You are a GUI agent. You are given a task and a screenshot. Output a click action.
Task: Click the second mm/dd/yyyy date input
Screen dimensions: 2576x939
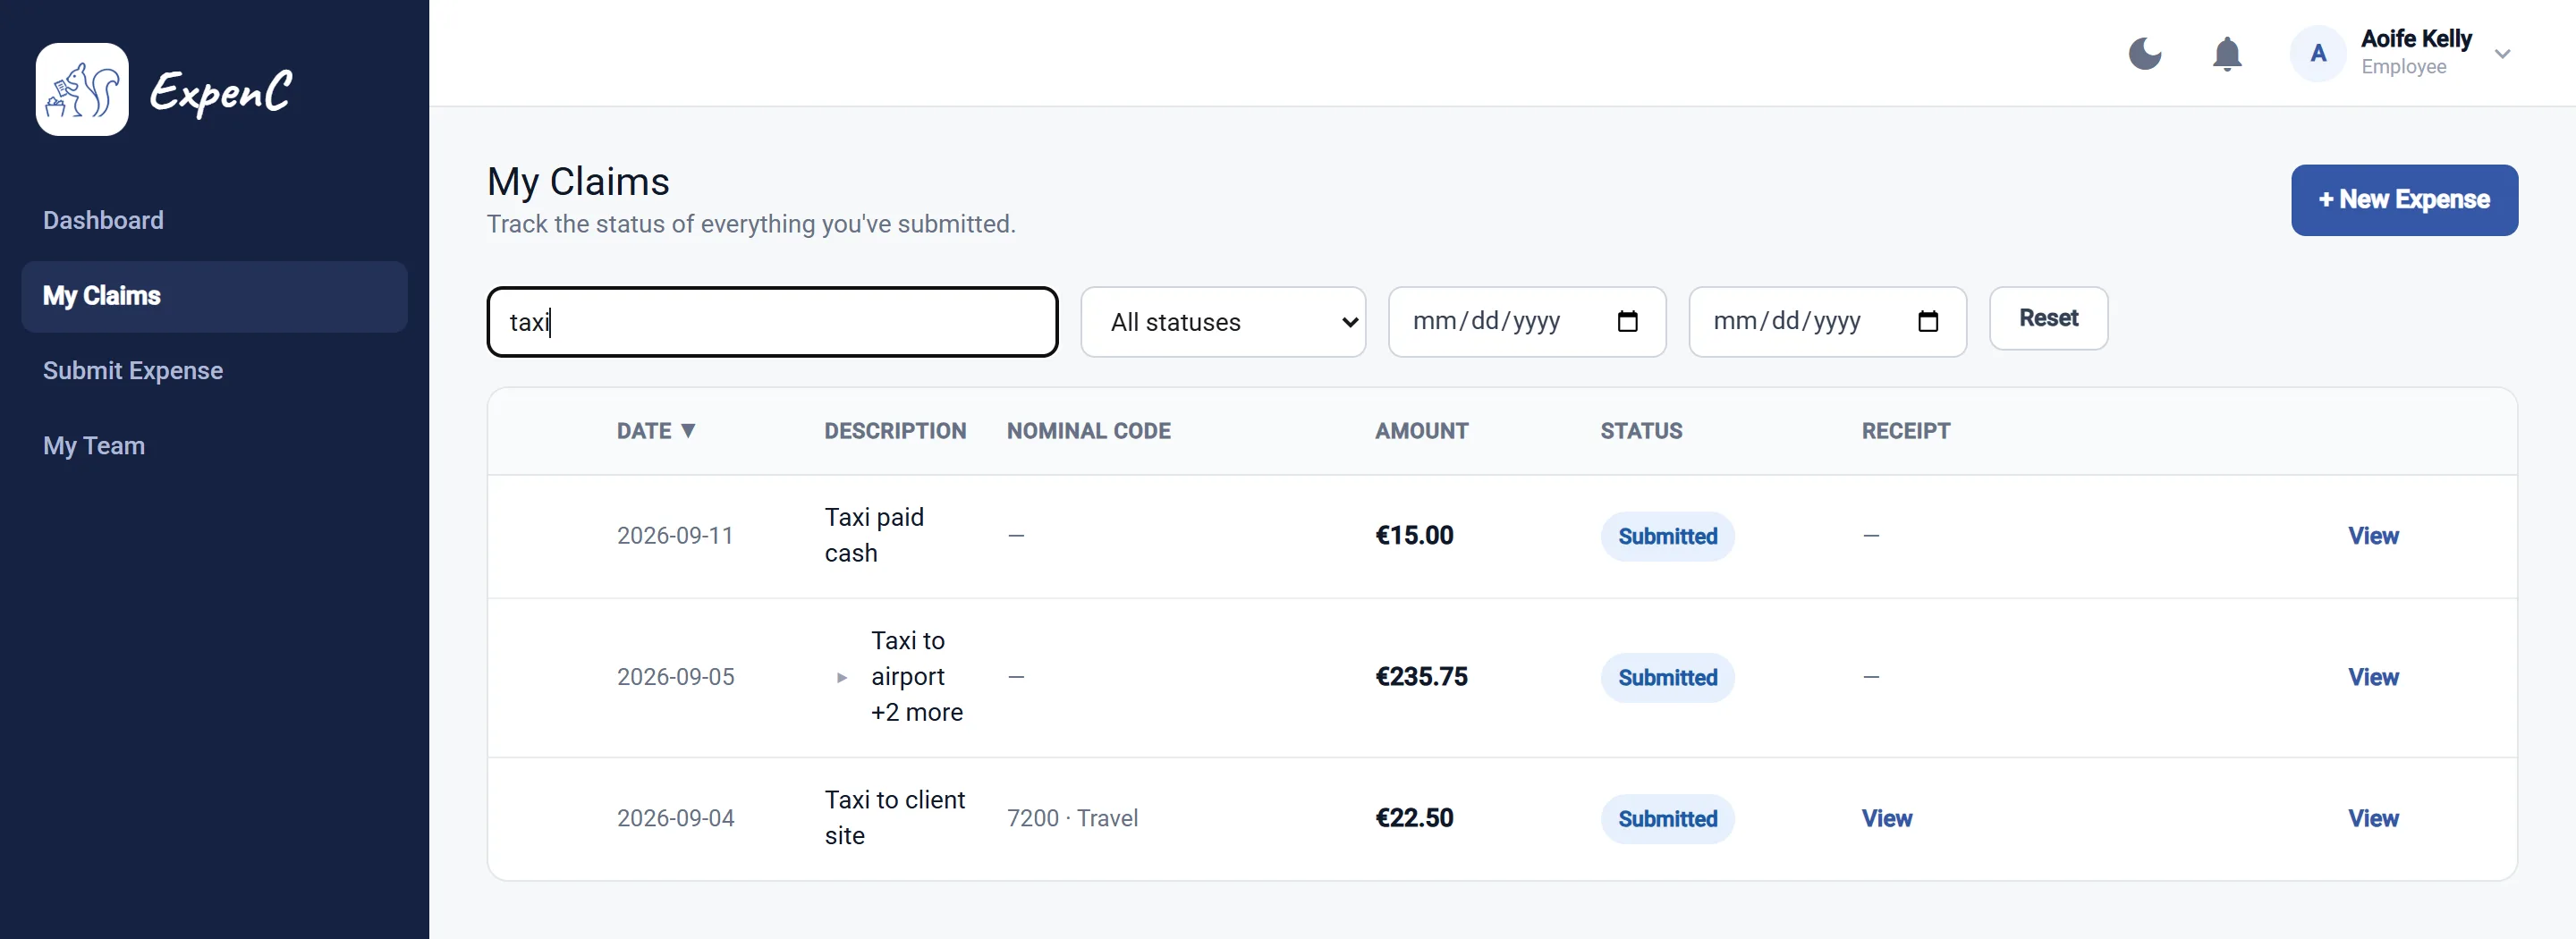pos(1827,322)
